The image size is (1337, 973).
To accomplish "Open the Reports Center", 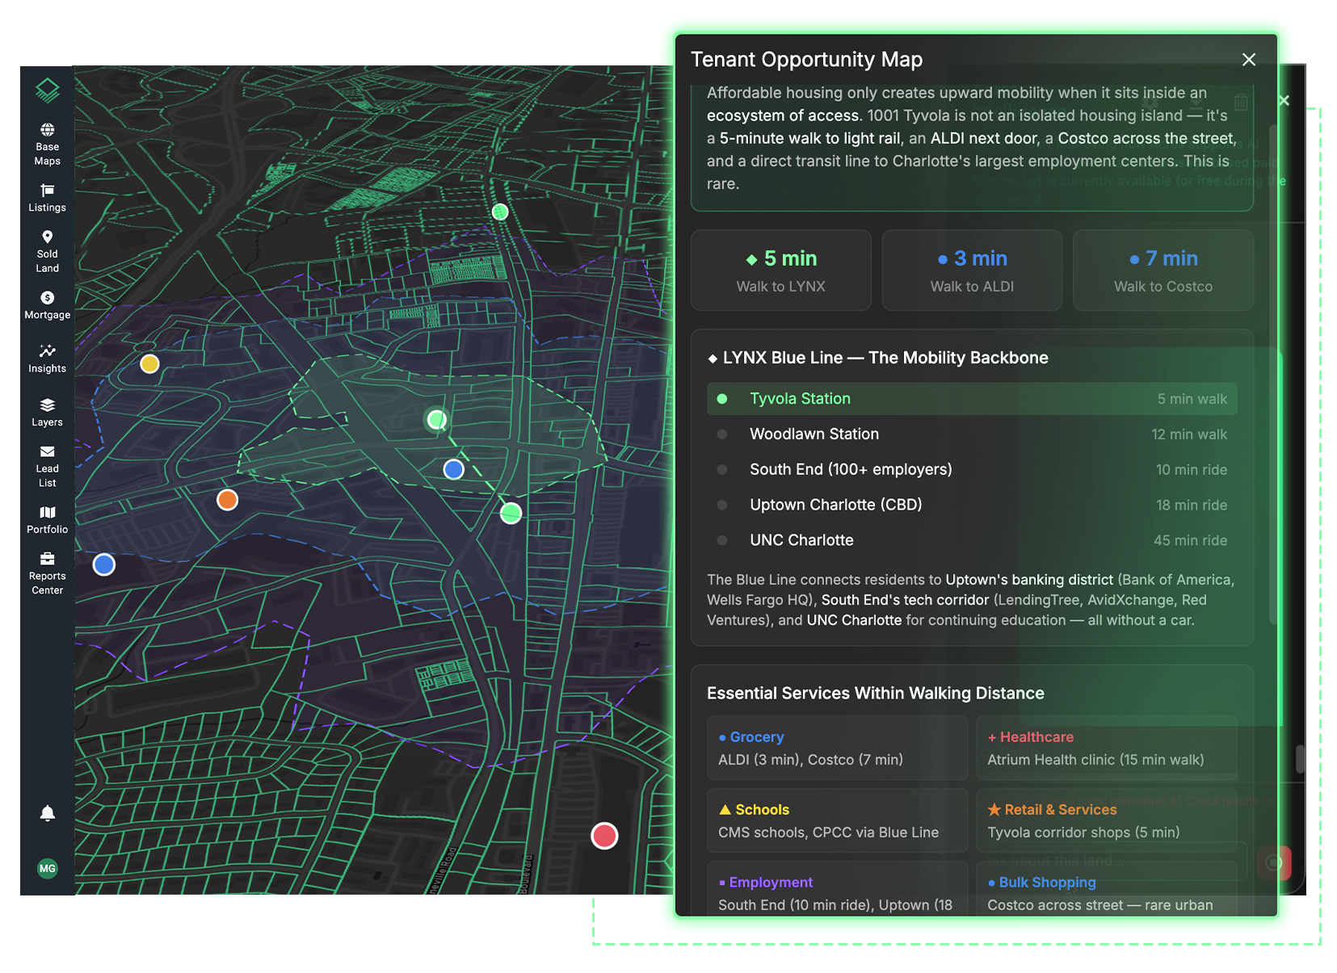I will click(48, 573).
